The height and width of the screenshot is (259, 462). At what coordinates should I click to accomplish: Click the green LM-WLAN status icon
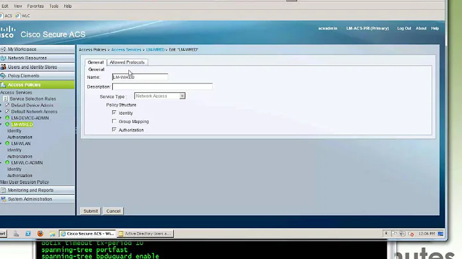click(7, 144)
